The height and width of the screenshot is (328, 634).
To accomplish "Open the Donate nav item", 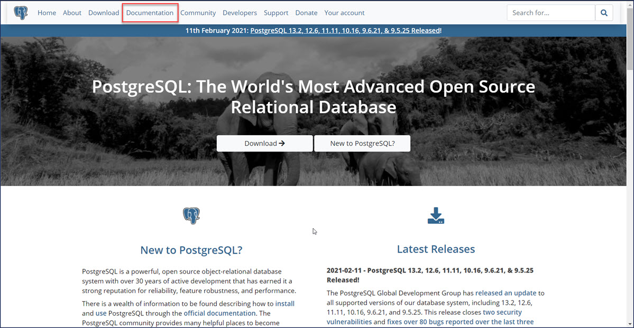I will 306,13.
